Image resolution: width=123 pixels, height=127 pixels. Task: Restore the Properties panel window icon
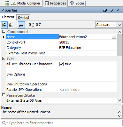105,10
